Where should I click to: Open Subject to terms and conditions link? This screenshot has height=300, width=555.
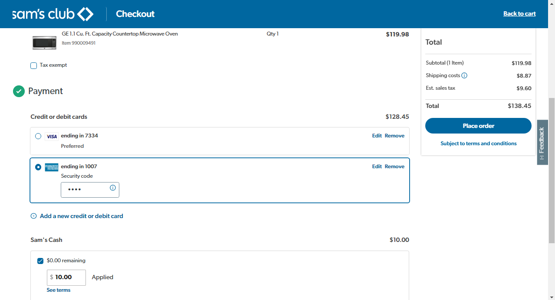pos(478,143)
